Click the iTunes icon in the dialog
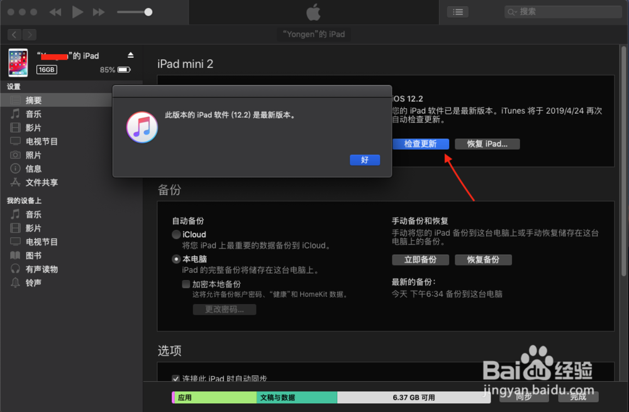The image size is (629, 412). (x=142, y=127)
